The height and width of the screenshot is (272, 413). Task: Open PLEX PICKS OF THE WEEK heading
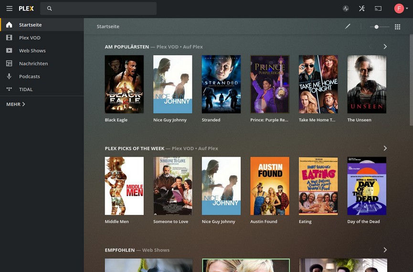[x=135, y=149]
